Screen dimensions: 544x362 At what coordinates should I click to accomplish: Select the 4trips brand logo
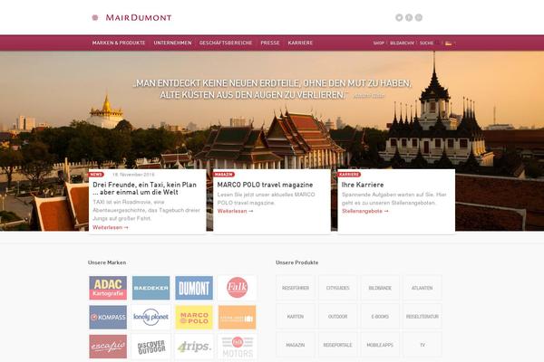click(x=194, y=347)
